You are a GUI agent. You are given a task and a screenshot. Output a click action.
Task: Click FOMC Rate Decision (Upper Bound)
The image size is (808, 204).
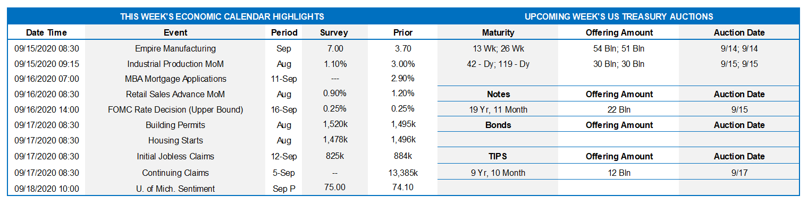coord(175,109)
